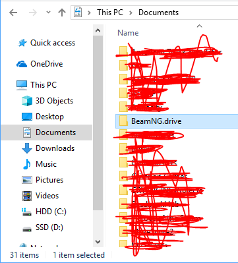238x263 pixels.
Task: Click the BeamNG.drive folder icon
Action: pos(123,121)
